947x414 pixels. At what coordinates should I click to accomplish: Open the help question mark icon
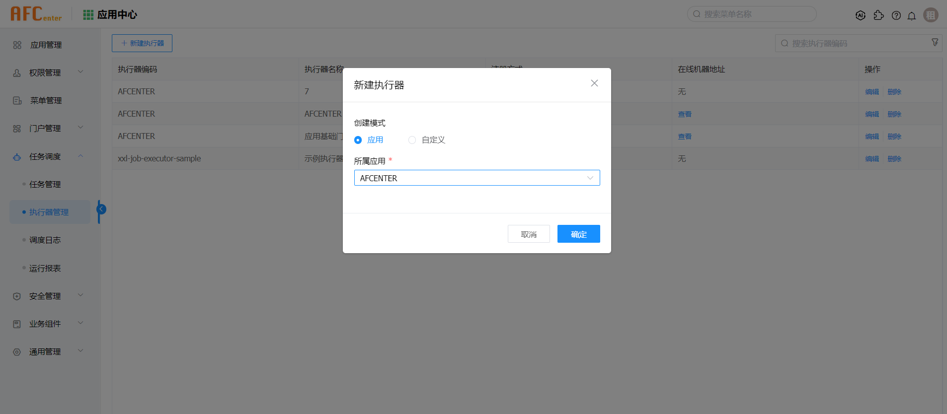tap(896, 15)
